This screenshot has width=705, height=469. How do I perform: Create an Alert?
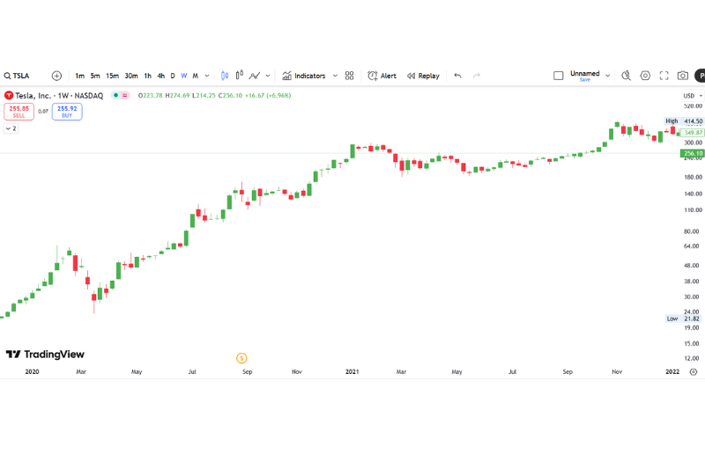(x=382, y=76)
